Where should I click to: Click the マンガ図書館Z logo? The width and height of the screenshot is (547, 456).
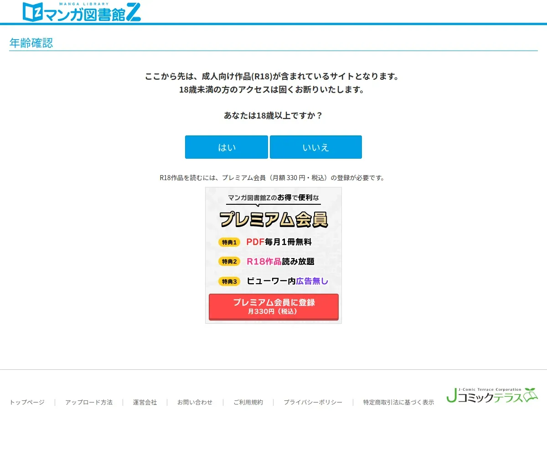(x=82, y=11)
